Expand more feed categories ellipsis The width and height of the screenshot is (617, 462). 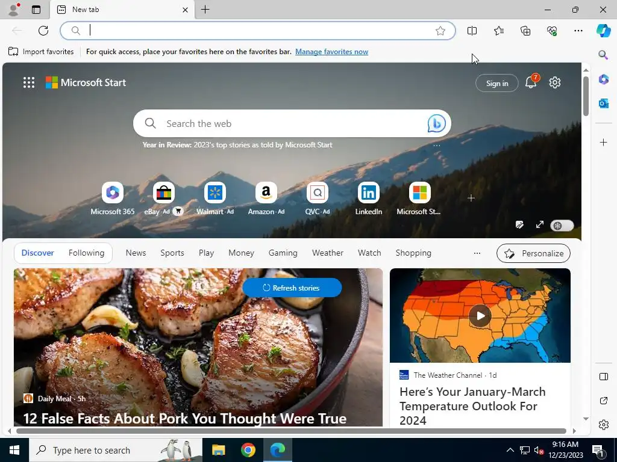[477, 253]
